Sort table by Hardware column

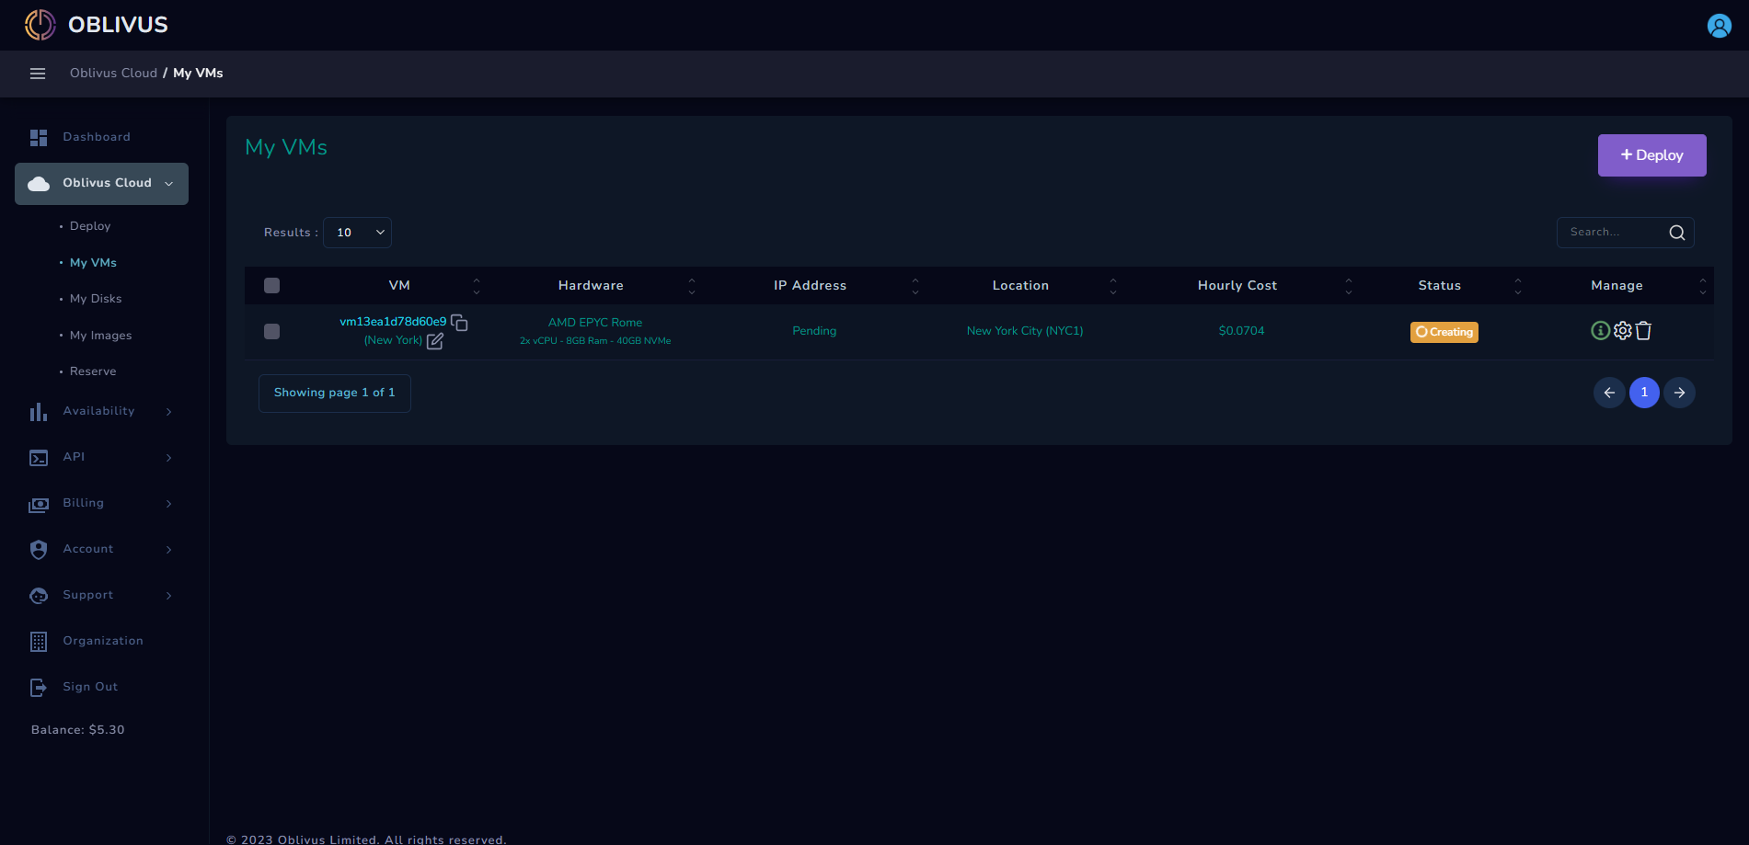pos(692,286)
